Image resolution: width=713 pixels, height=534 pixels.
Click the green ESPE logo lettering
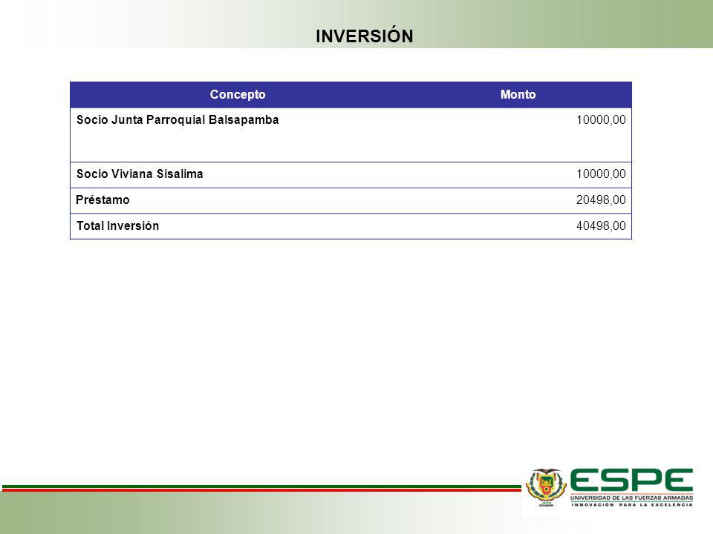[x=631, y=480]
